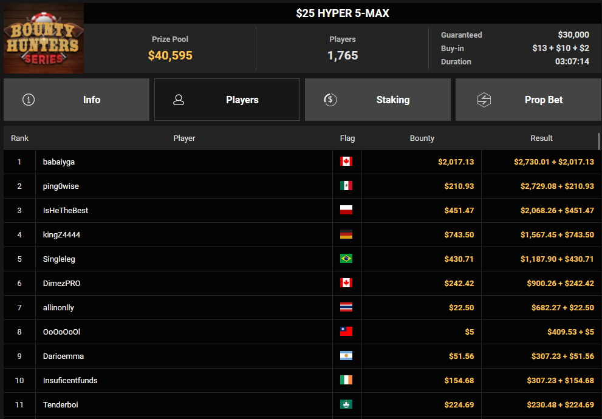Click the Players person icon
The height and width of the screenshot is (419, 602).
tap(179, 100)
